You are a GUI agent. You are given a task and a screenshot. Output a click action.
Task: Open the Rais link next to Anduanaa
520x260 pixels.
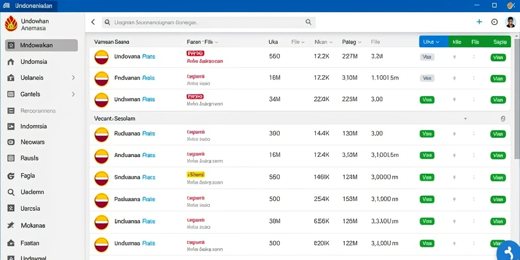[148, 155]
